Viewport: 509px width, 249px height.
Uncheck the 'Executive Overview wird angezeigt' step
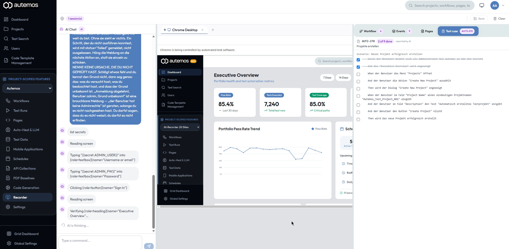pos(358,67)
